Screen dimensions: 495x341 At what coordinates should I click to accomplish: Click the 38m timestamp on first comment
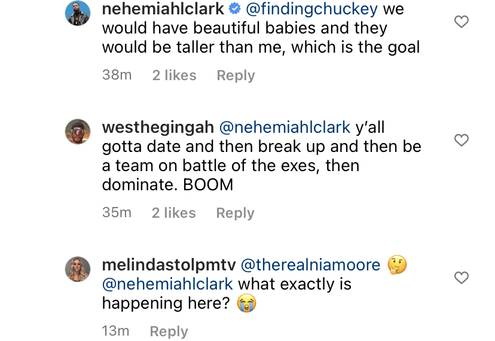pyautogui.click(x=117, y=75)
